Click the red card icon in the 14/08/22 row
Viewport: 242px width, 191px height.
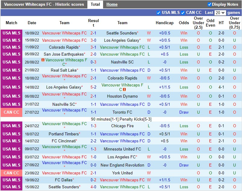[124, 89]
